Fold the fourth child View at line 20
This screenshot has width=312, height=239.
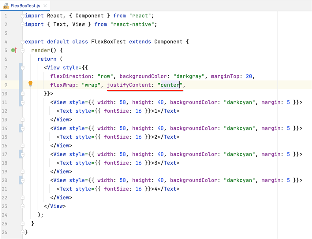(22, 180)
